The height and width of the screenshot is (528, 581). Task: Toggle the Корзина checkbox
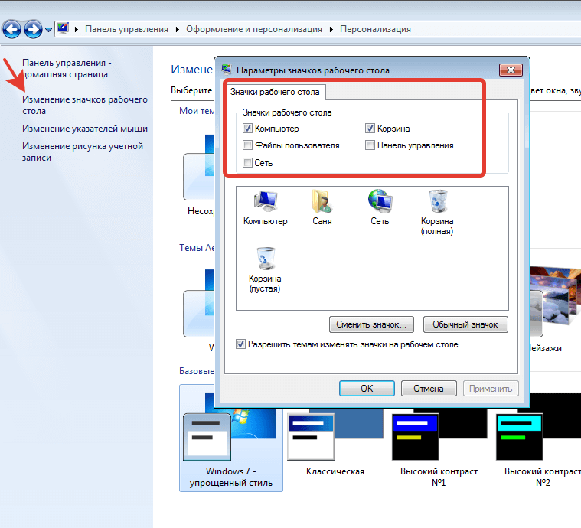(370, 129)
